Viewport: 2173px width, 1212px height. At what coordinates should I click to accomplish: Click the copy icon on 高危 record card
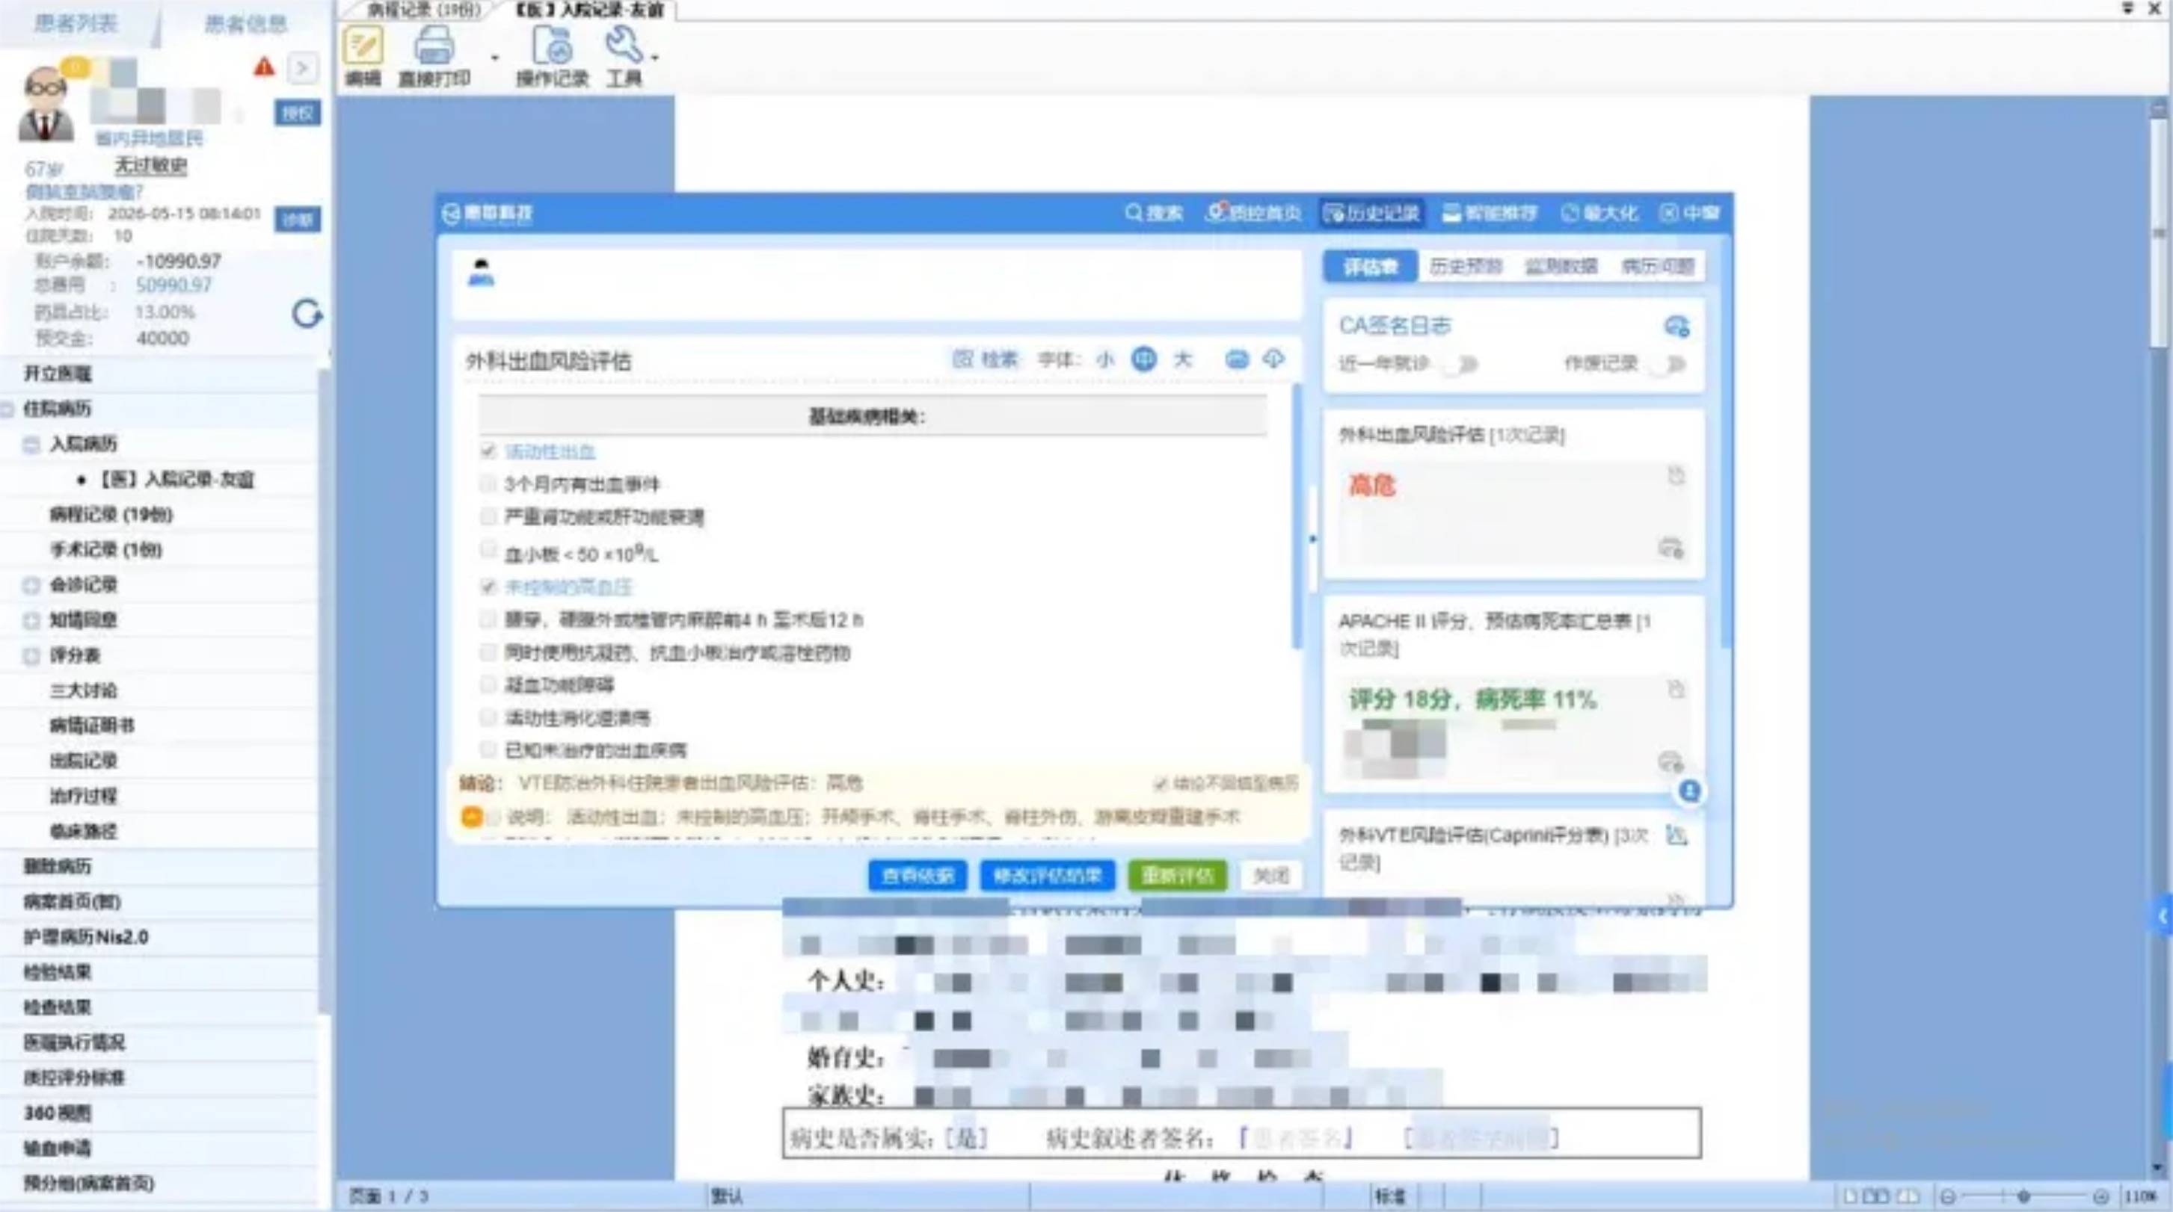tap(1676, 476)
